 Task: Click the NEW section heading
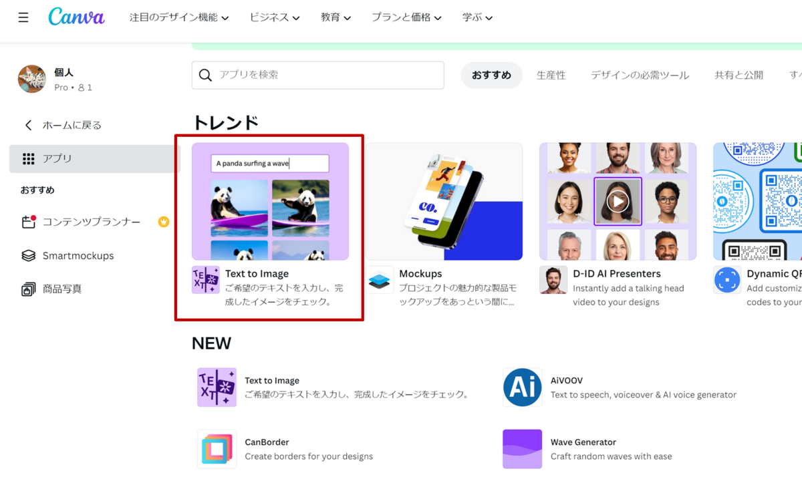point(211,343)
